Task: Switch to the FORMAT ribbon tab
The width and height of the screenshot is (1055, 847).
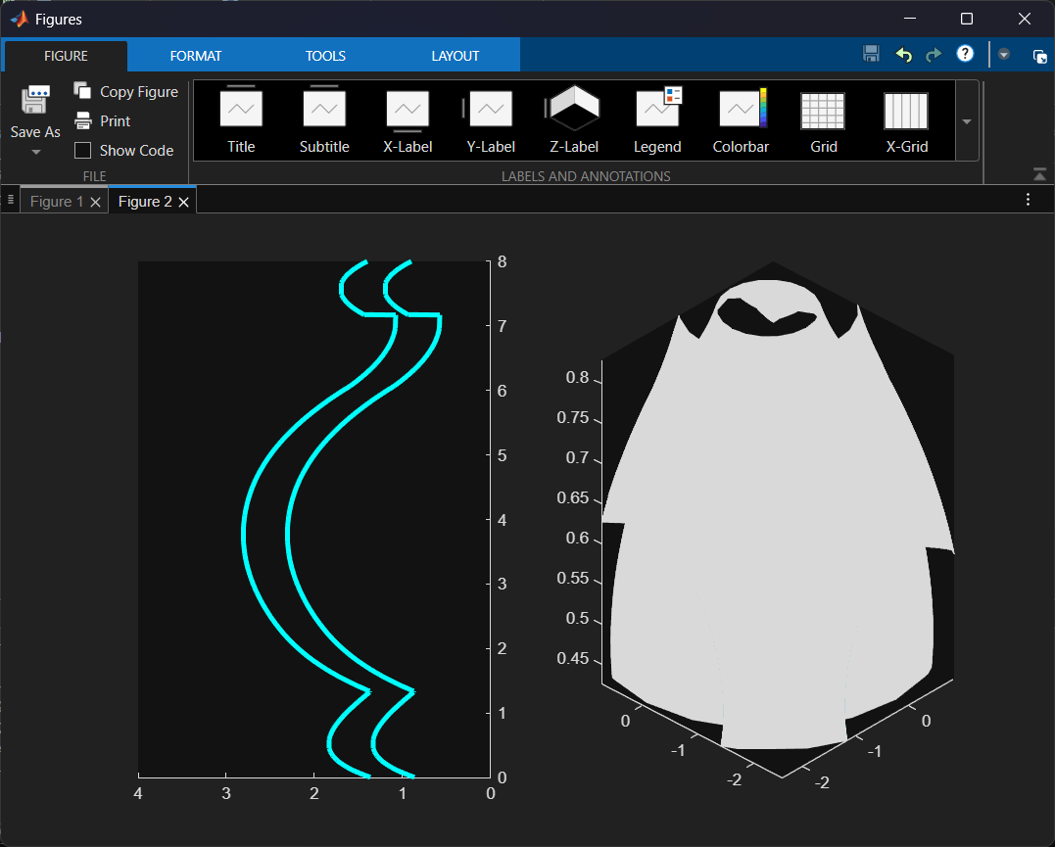Action: tap(196, 56)
